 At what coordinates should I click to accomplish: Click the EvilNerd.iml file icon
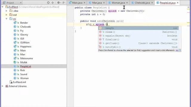(x=11, y=82)
